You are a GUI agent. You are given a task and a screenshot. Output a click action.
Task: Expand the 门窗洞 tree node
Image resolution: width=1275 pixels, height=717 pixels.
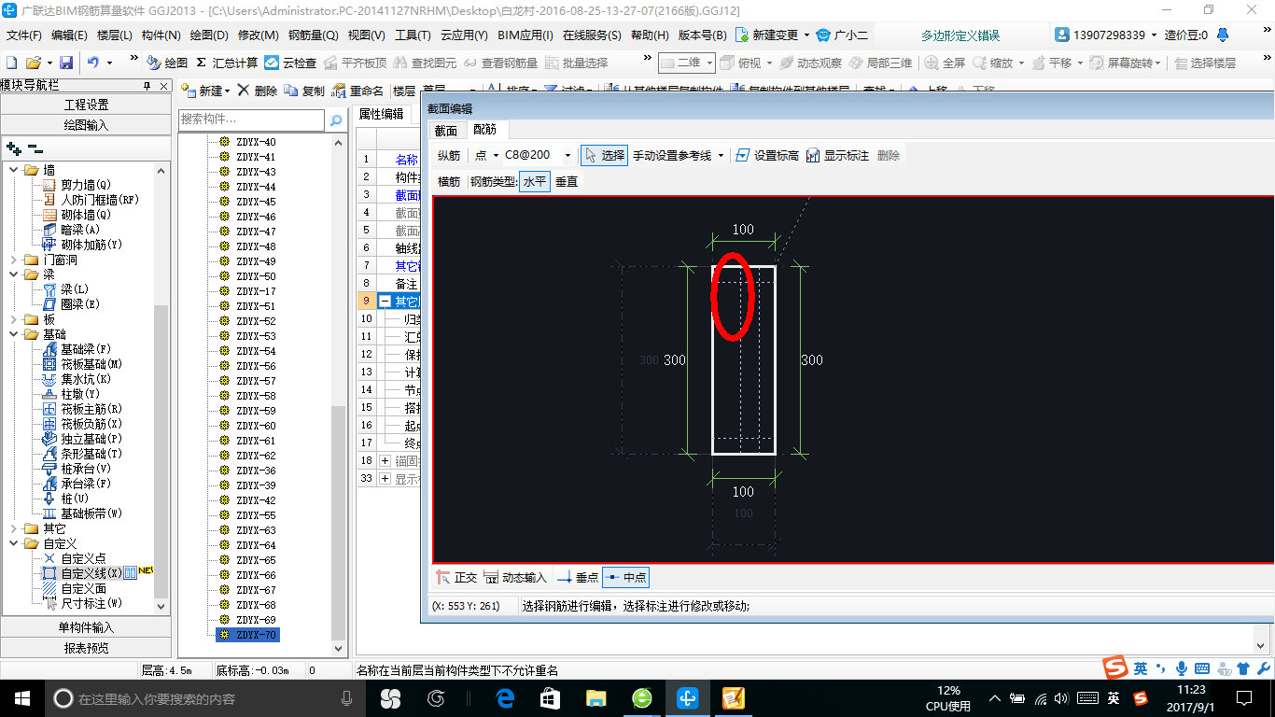point(14,260)
